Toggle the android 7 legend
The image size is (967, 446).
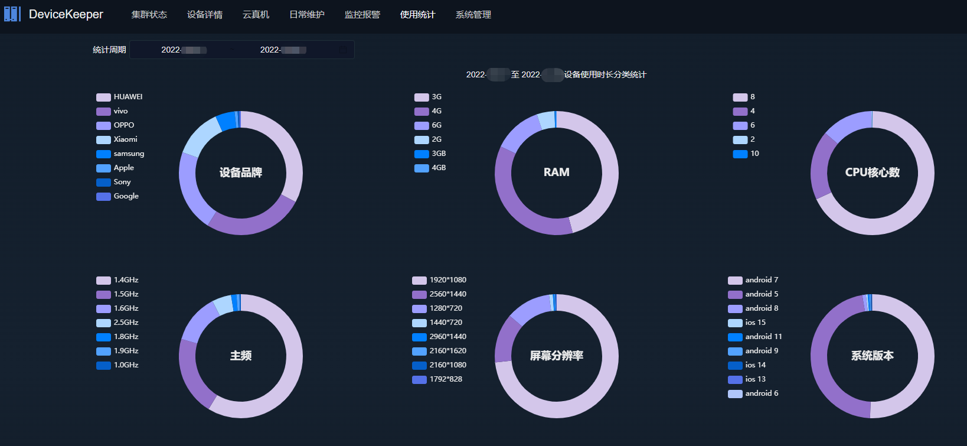[x=753, y=280]
